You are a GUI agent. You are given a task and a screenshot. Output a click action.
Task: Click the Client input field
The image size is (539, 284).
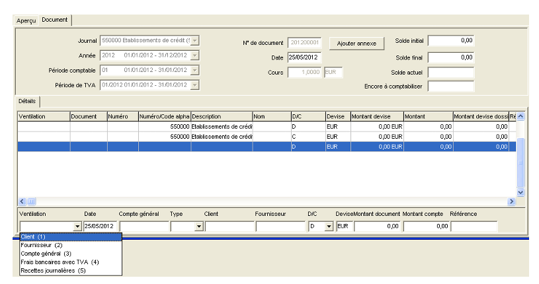(229, 226)
